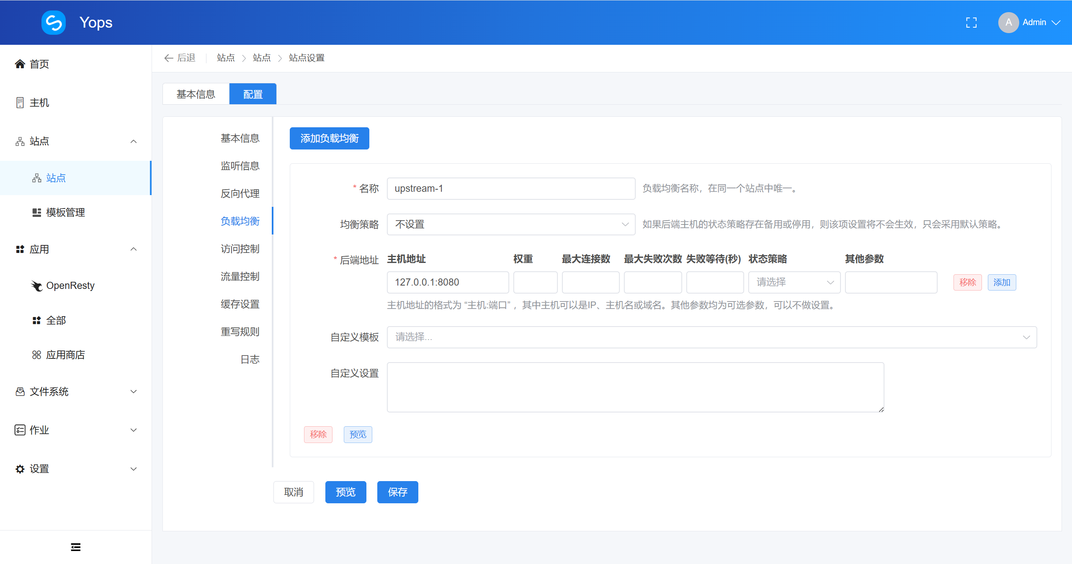Toggle fullscreen mode icon

pyautogui.click(x=971, y=23)
